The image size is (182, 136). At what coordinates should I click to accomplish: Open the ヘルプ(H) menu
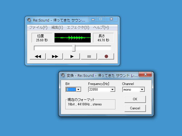click(x=101, y=27)
